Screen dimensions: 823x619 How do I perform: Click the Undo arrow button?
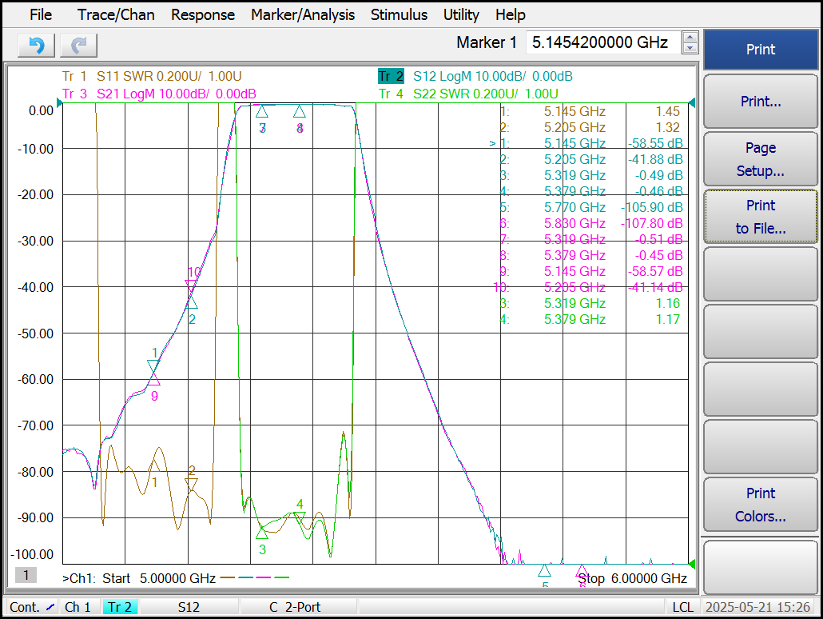[36, 46]
